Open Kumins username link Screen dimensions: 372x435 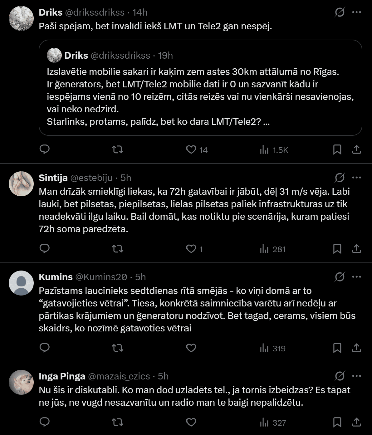point(56,277)
